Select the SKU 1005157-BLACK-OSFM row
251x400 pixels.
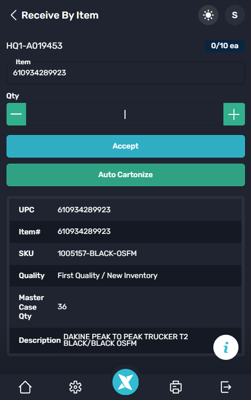pos(125,253)
